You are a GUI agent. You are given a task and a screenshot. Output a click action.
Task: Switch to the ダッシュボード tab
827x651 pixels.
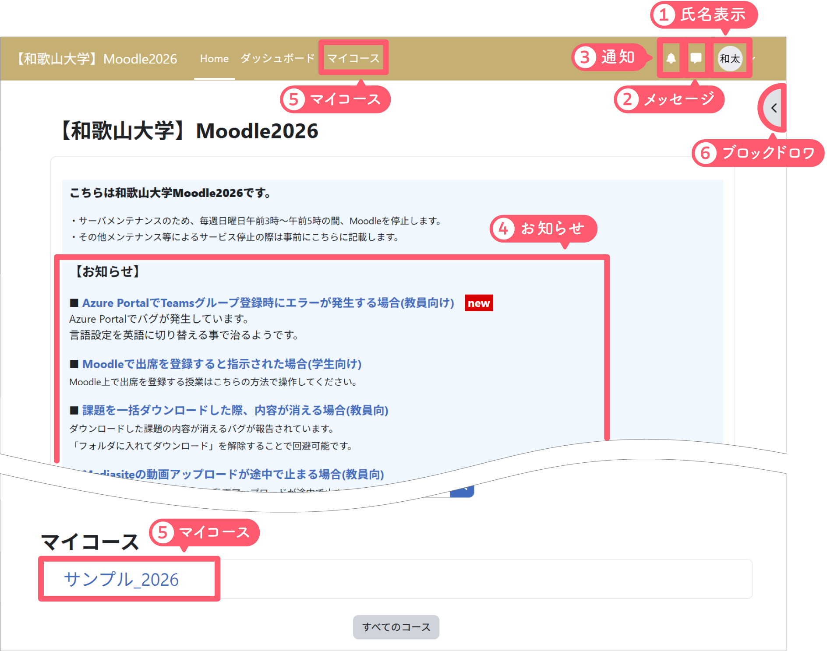(x=277, y=59)
